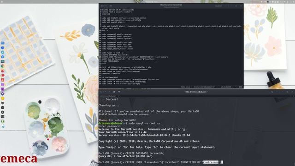Open the green Y app icon in dock
This screenshot has width=295, height=166.
2,121
